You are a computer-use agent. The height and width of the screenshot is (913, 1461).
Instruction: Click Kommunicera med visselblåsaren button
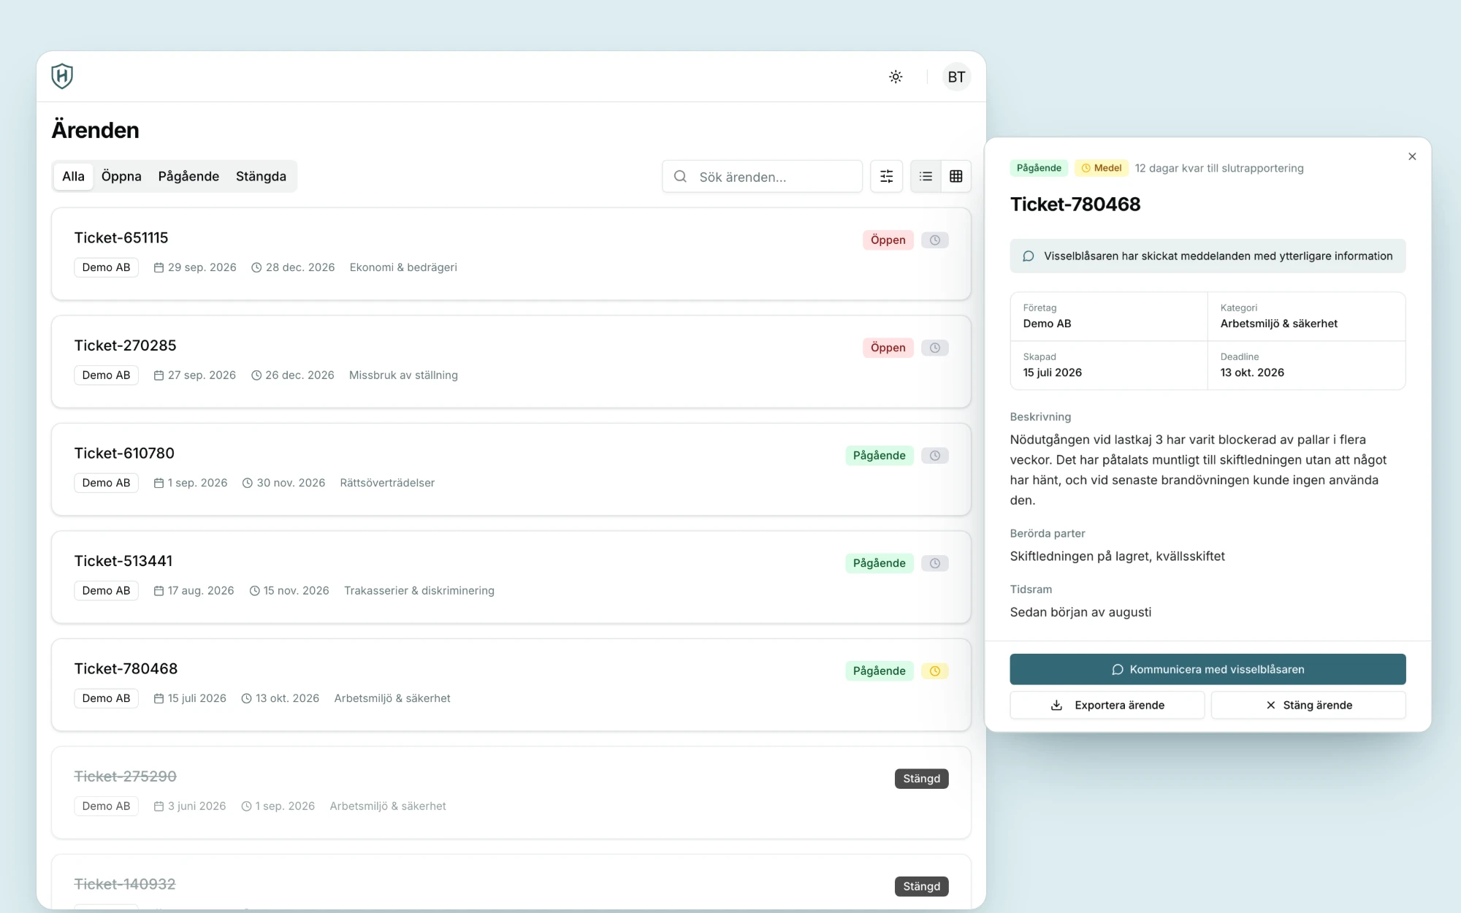(1208, 669)
